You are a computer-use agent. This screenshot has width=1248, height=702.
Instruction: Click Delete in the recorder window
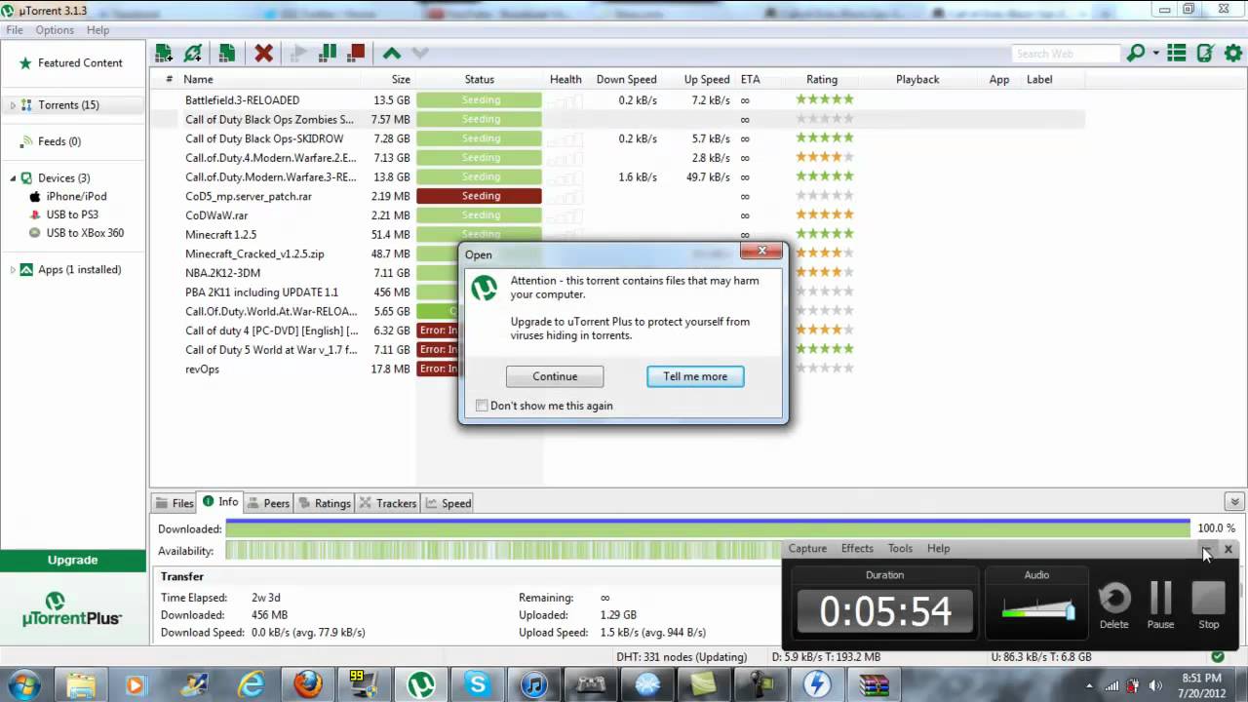[1114, 606]
